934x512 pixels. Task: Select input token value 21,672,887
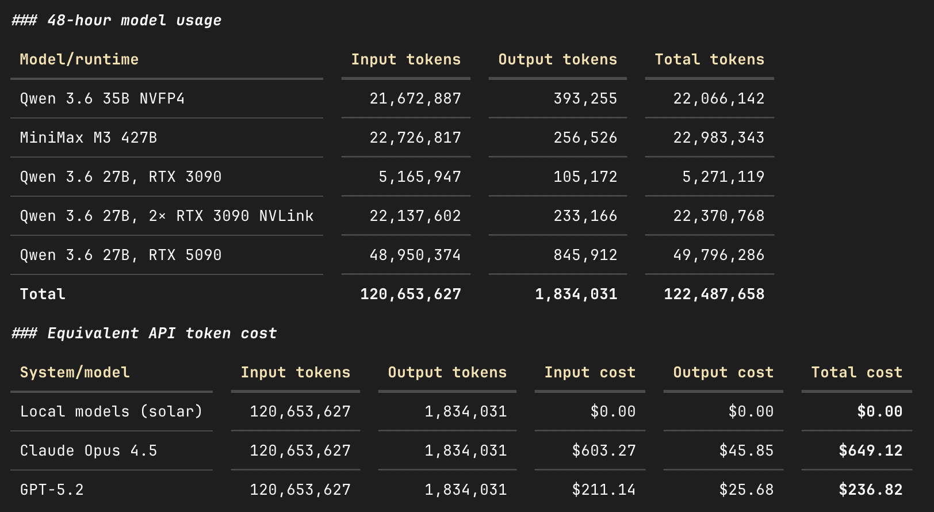coord(415,98)
